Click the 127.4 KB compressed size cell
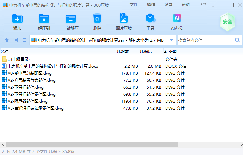Viewport: 243px width, 155px height. coord(153,73)
